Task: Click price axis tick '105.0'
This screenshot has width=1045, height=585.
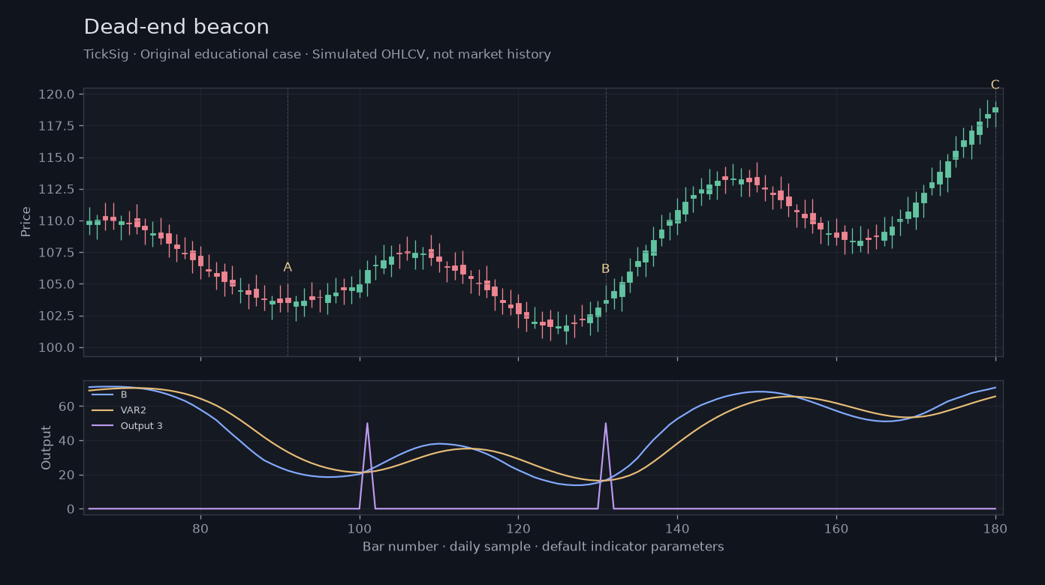Action: click(56, 284)
